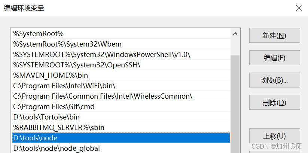The width and height of the screenshot is (308, 153).
Task: Select the highlighted D:\tools\node entry
Action: [121, 138]
